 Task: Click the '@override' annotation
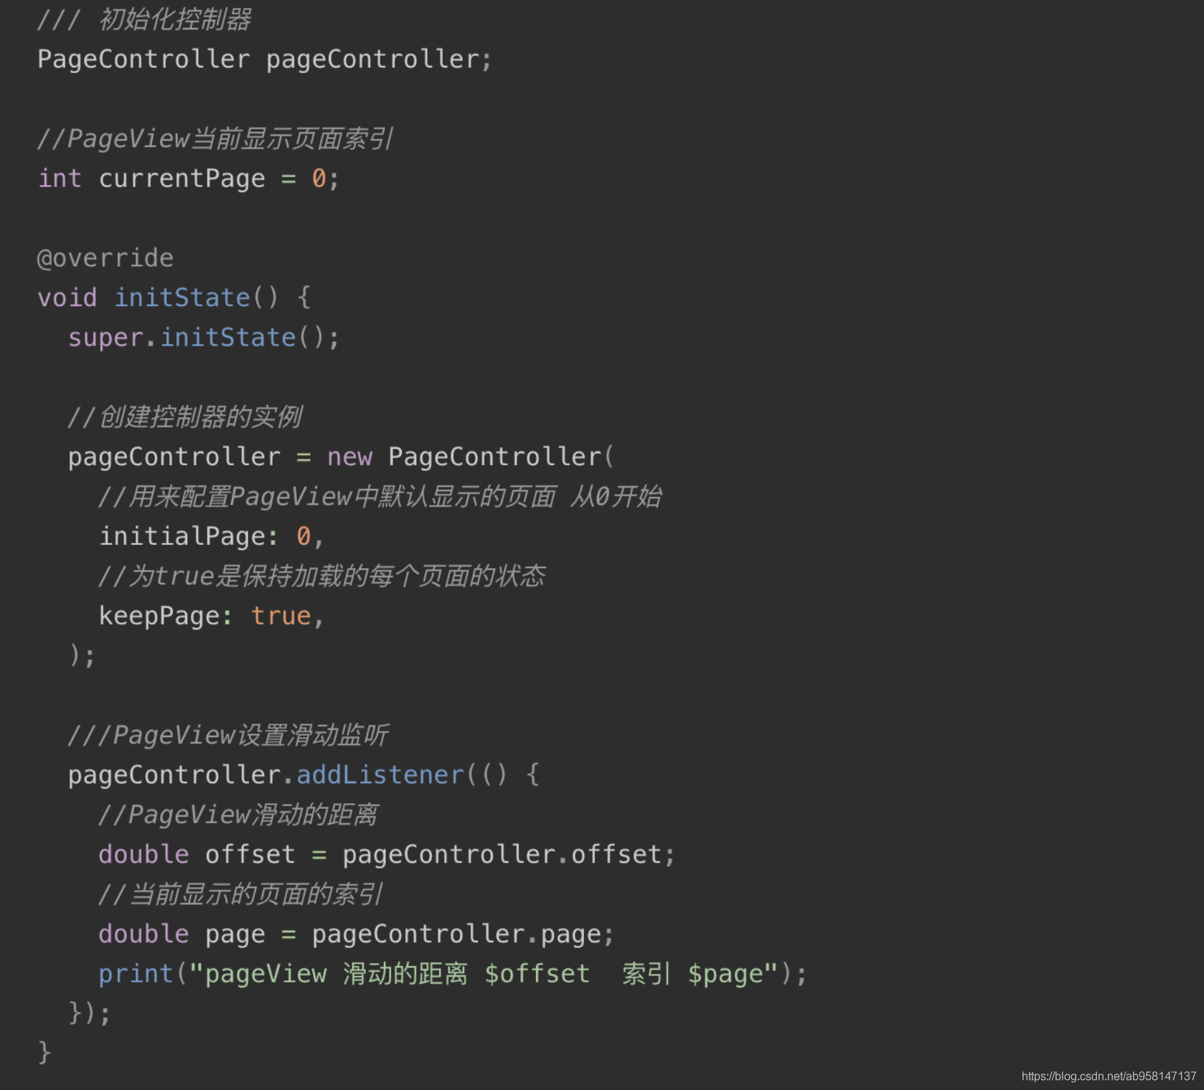coord(105,258)
